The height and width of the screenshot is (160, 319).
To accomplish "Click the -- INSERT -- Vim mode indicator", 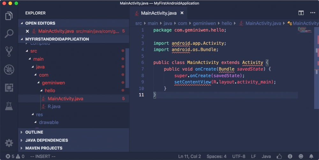I will click(x=43, y=157).
